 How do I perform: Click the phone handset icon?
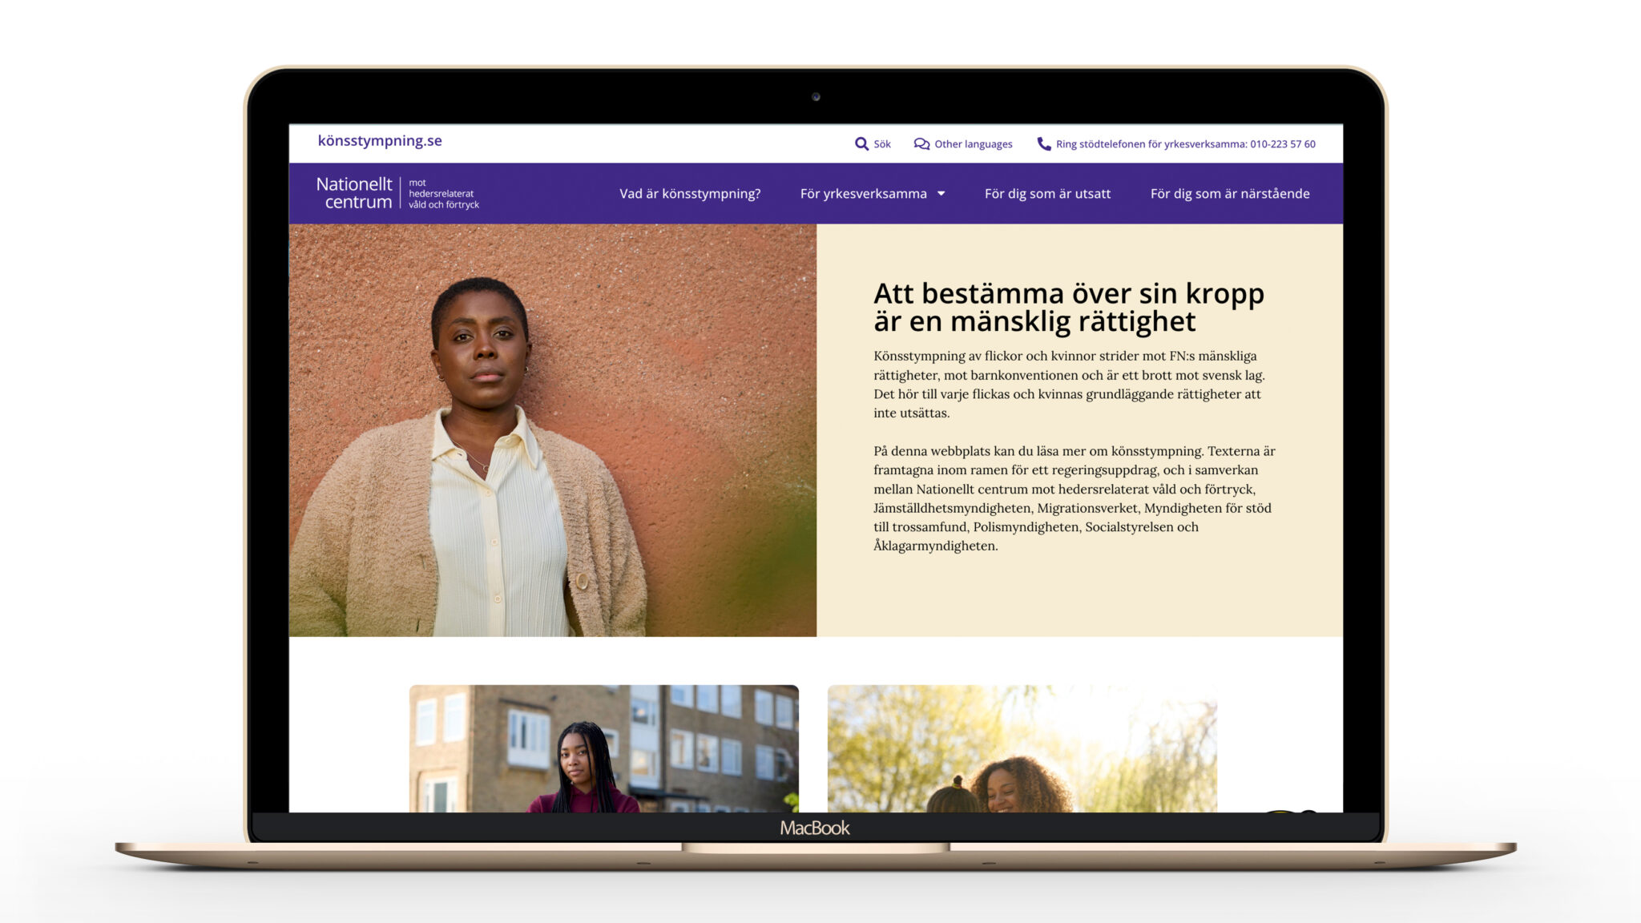tap(1044, 144)
